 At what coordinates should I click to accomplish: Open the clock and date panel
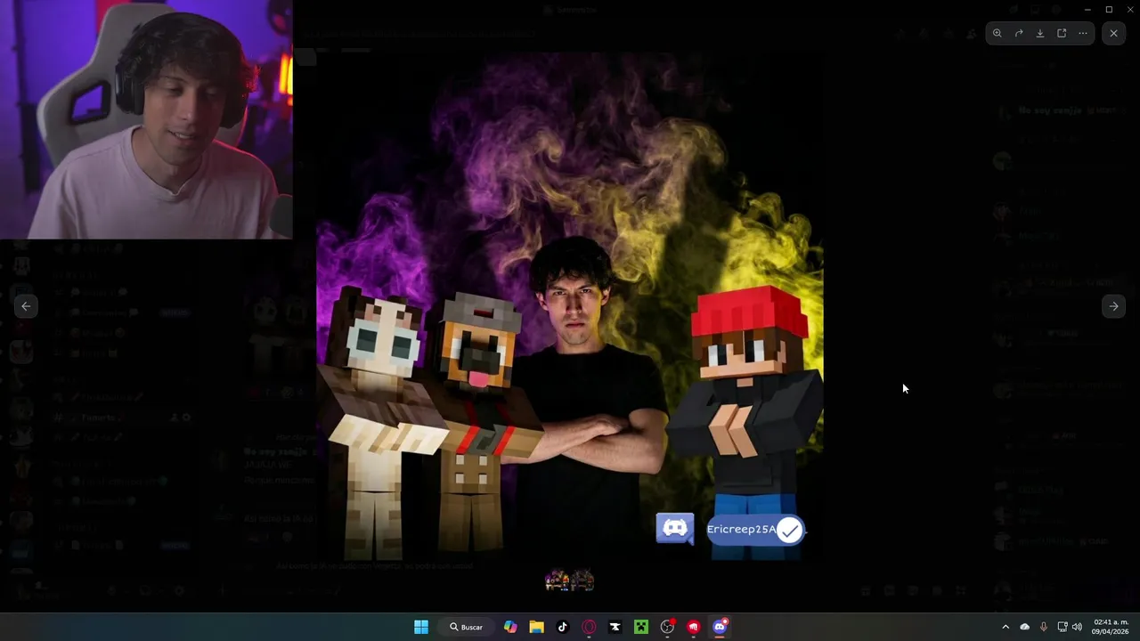(x=1111, y=627)
